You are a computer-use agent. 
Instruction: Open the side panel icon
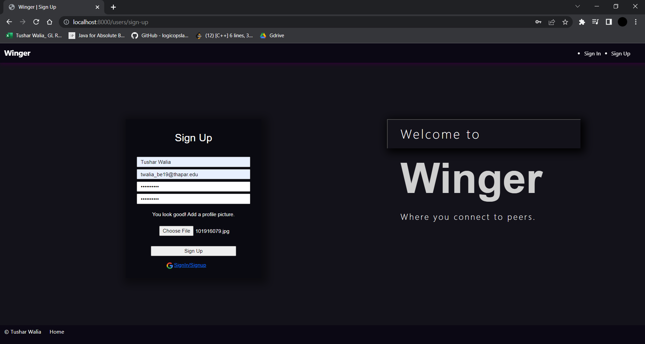pos(609,22)
